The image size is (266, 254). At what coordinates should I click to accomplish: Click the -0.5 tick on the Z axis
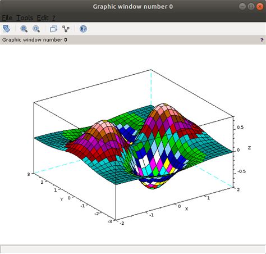tap(241, 171)
